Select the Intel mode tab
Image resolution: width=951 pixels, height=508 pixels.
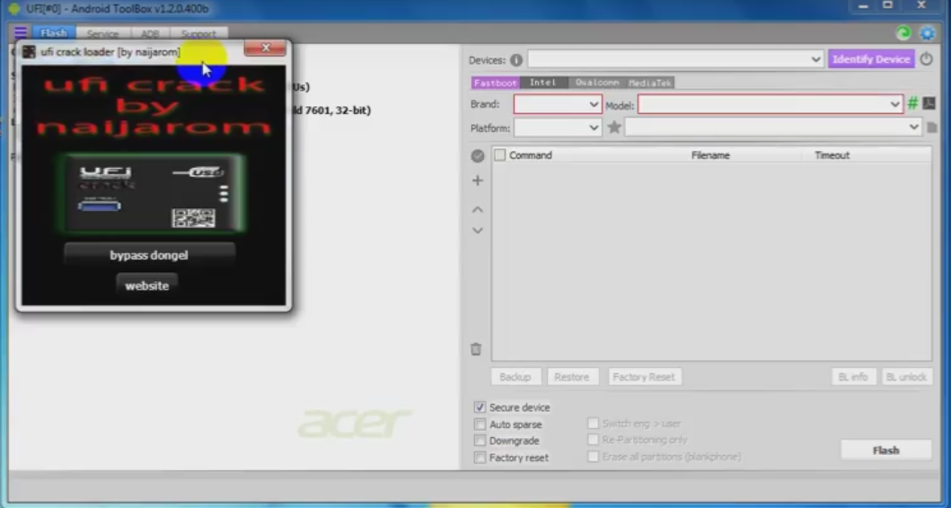tap(542, 83)
